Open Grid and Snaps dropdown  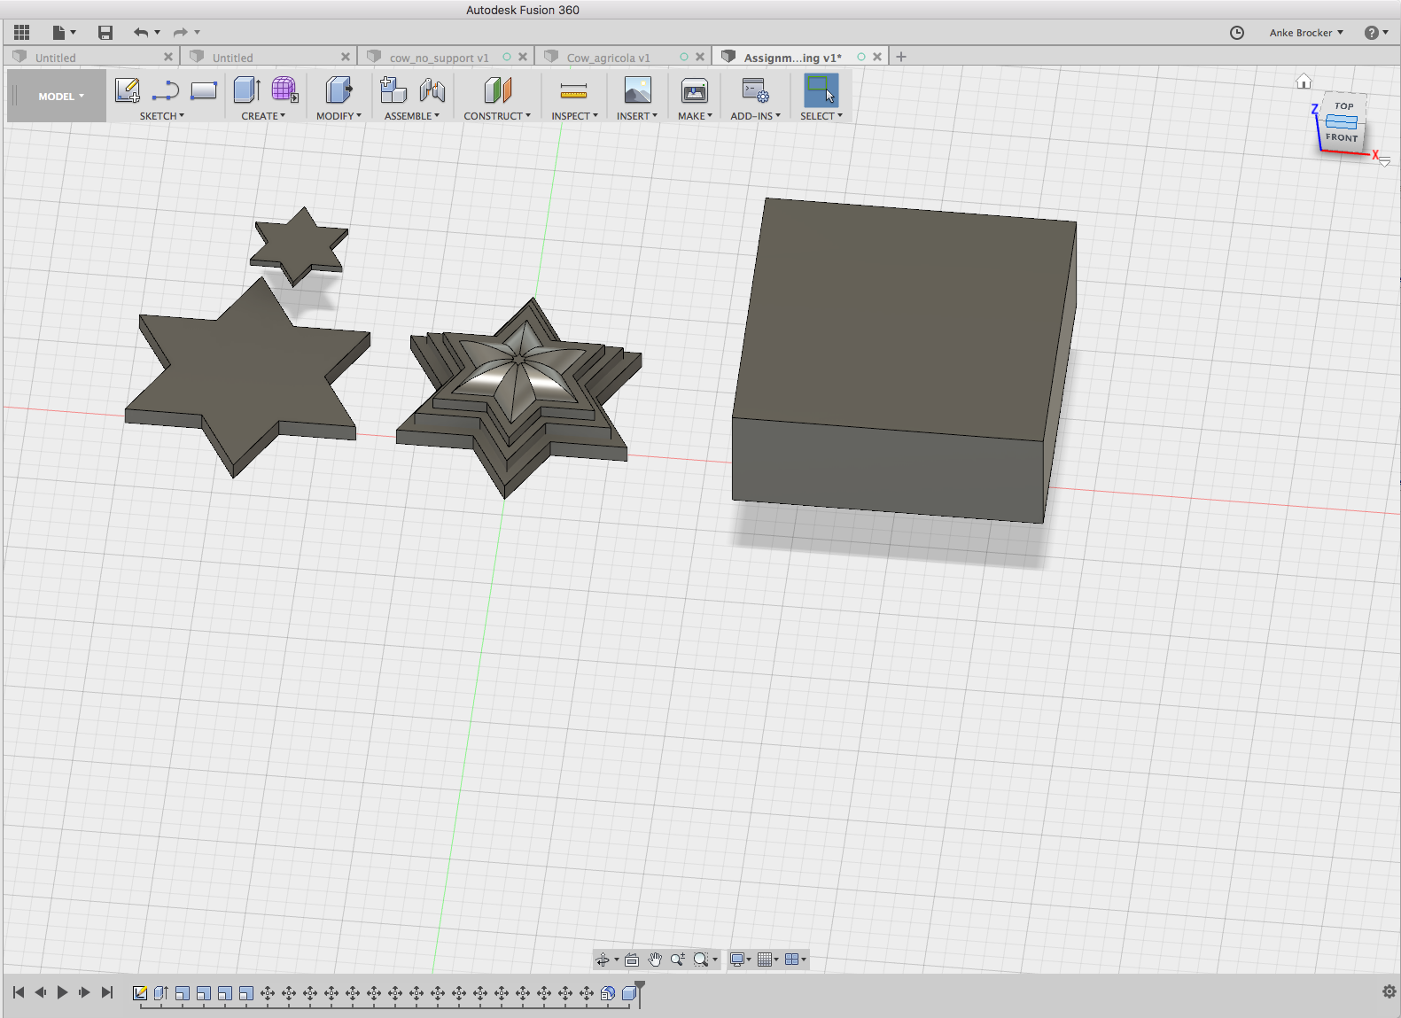tap(767, 960)
